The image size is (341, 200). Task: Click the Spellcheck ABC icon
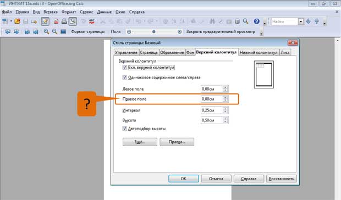coord(91,21)
